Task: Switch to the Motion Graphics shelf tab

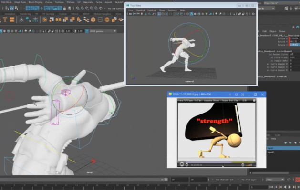Action: tap(102, 14)
